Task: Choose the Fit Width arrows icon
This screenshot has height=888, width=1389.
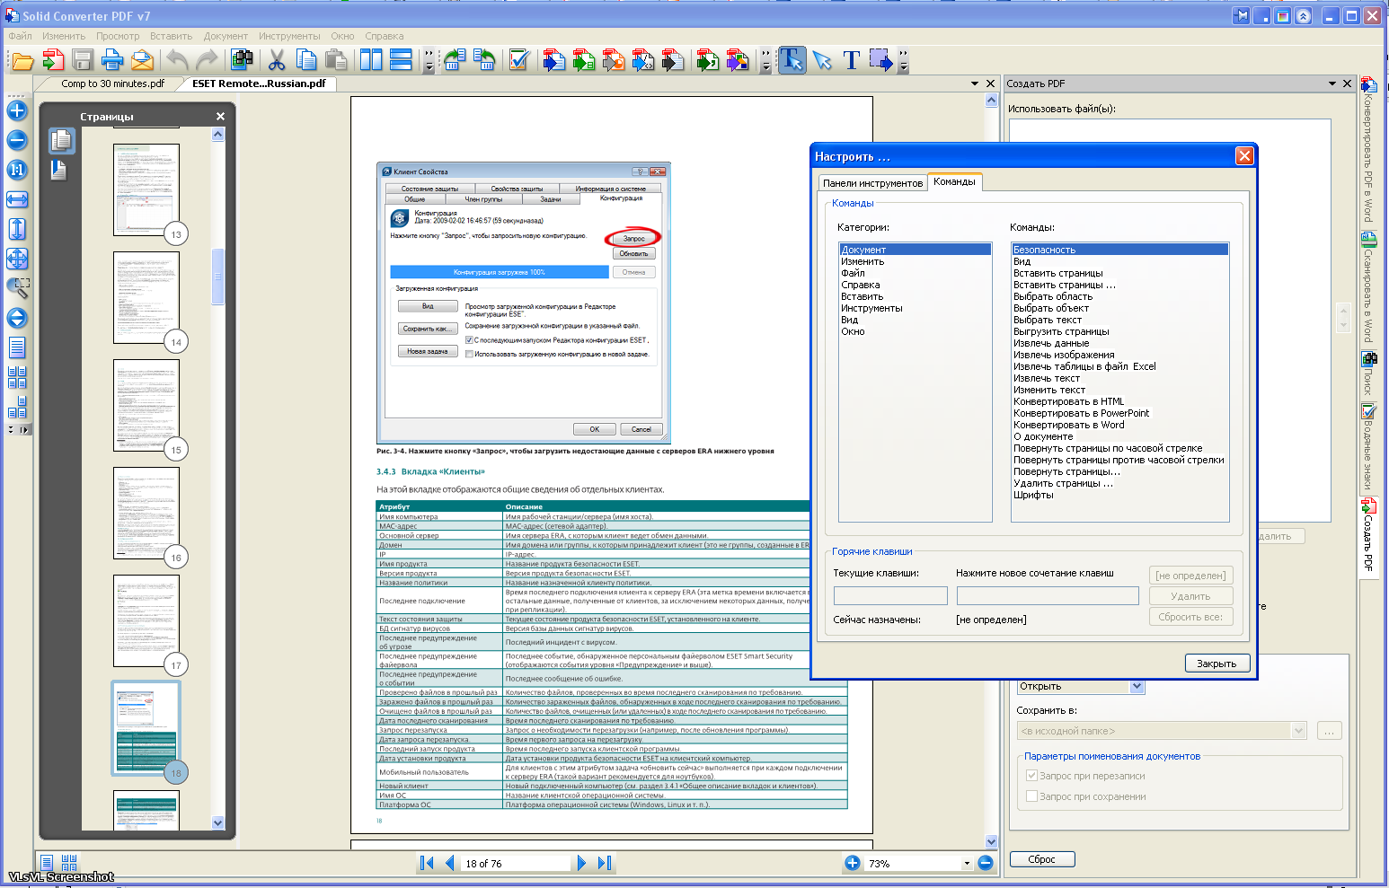Action: coord(17,199)
